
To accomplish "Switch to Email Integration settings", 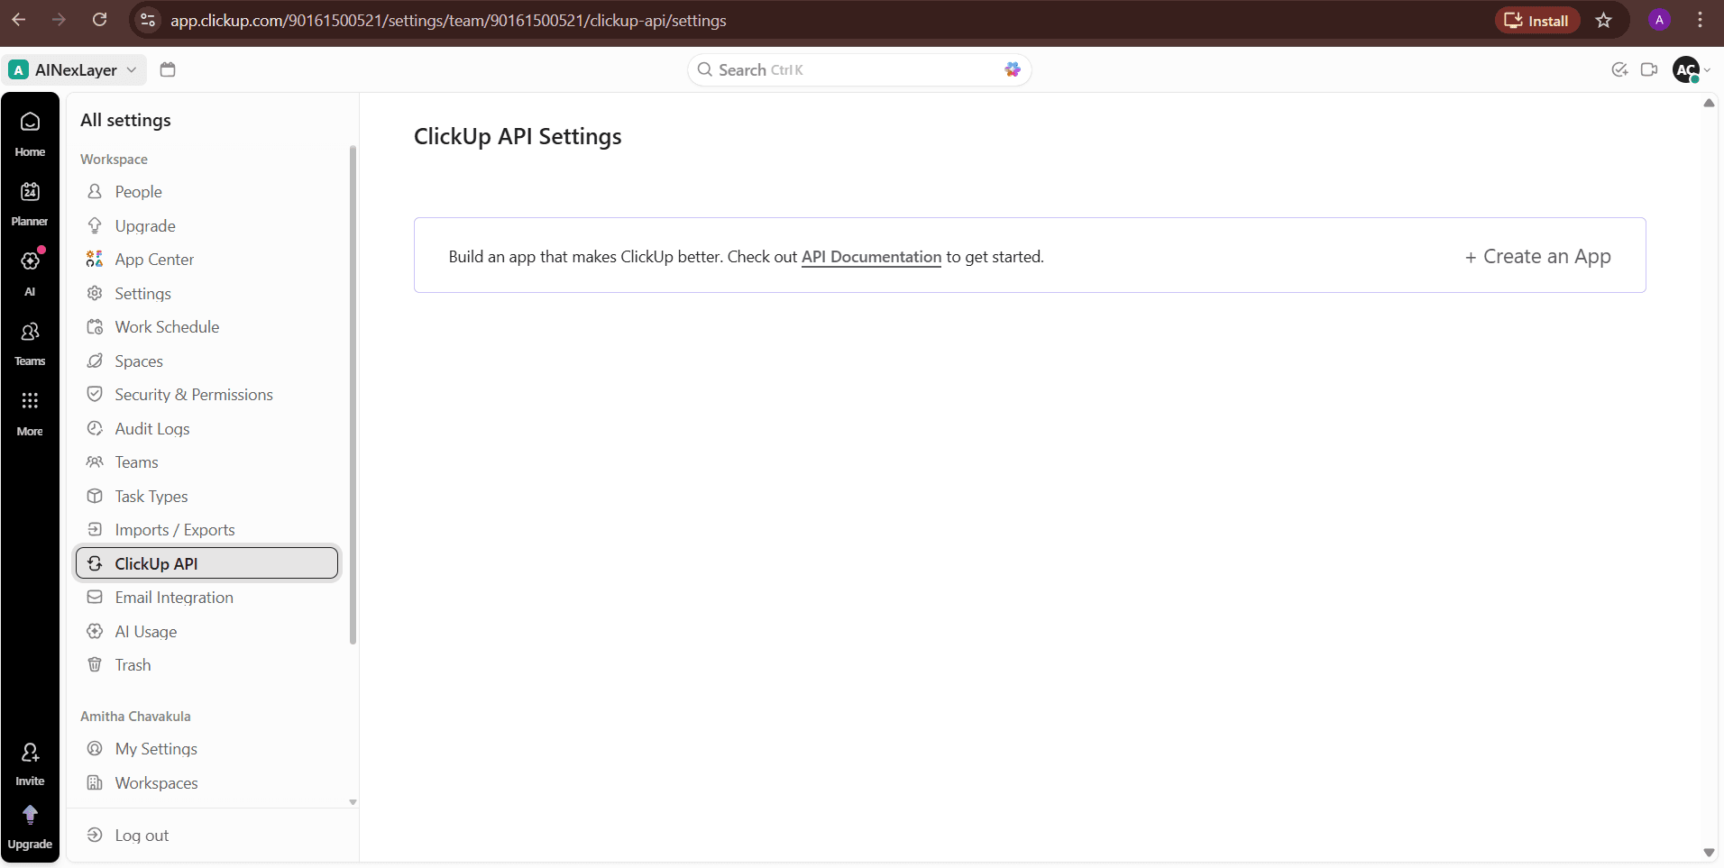I will [x=173, y=597].
